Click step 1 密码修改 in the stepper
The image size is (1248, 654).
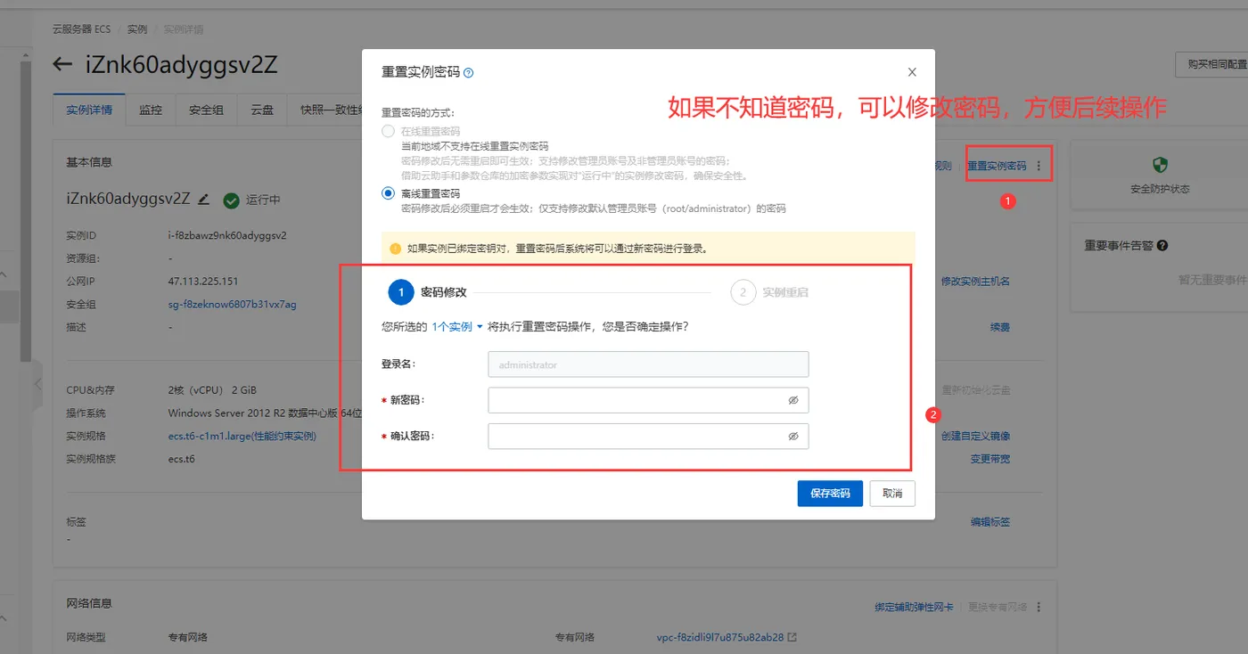428,292
